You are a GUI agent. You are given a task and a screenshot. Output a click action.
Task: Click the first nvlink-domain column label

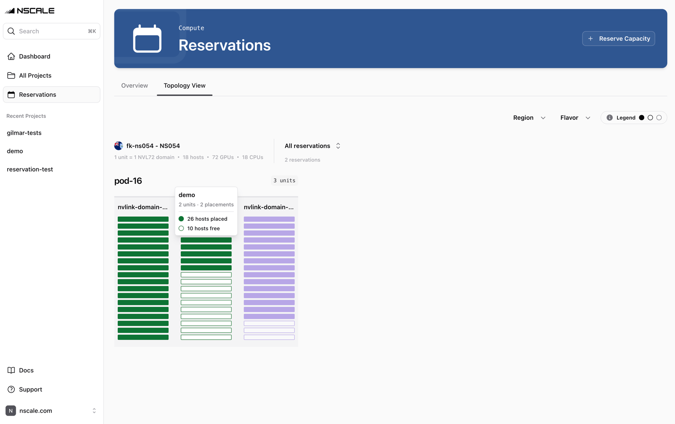coord(143,207)
